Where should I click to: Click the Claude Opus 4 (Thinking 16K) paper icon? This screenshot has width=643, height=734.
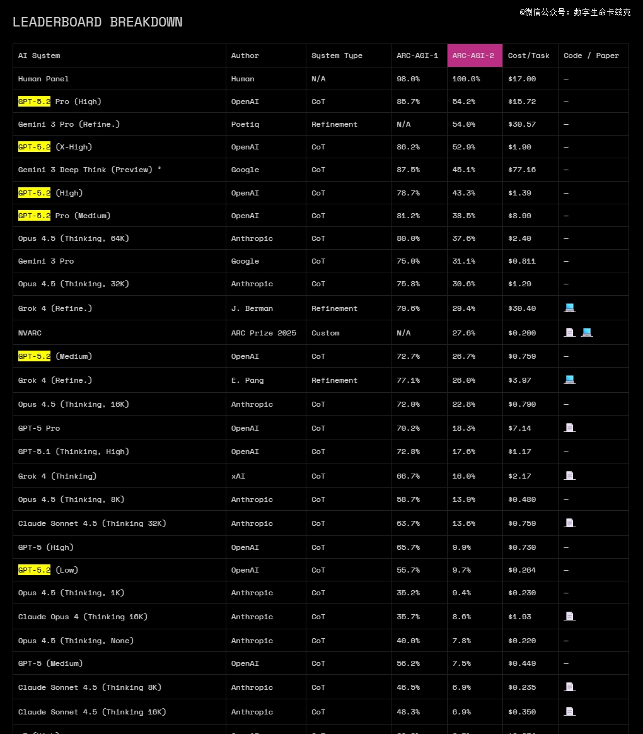(x=569, y=616)
